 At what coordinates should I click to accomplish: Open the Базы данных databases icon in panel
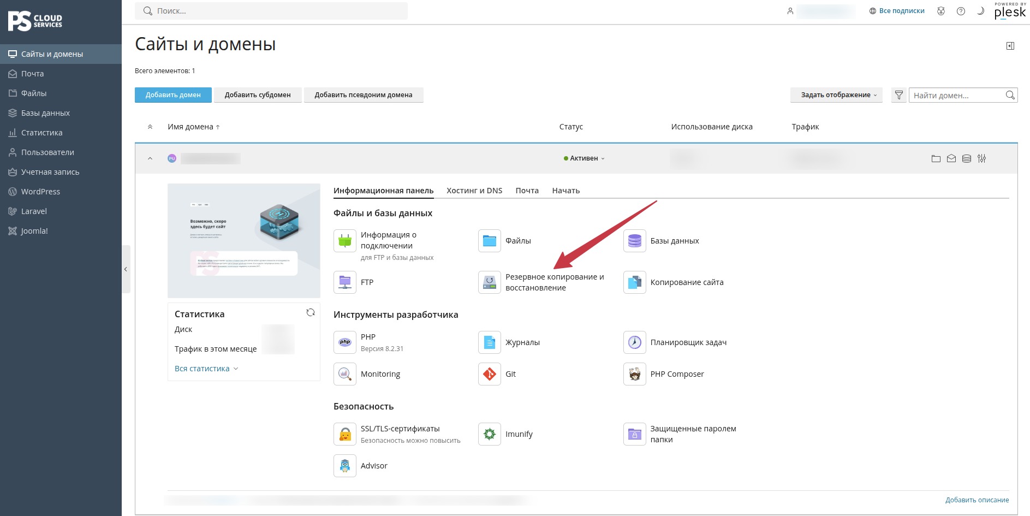point(634,241)
